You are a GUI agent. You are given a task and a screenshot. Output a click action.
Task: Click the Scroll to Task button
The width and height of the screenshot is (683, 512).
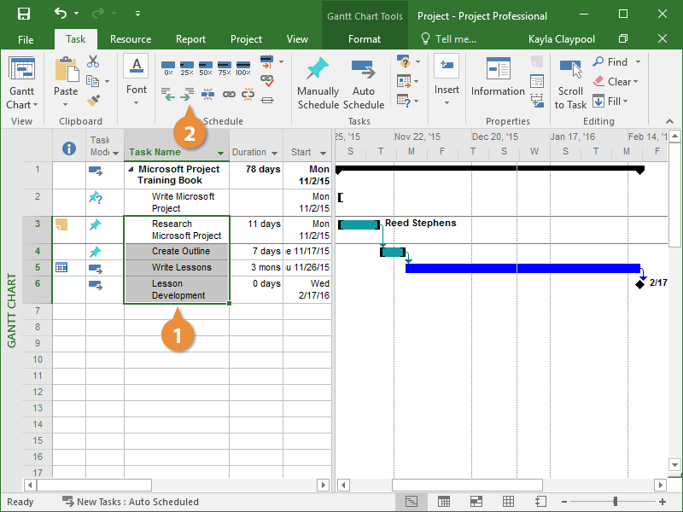coord(570,84)
